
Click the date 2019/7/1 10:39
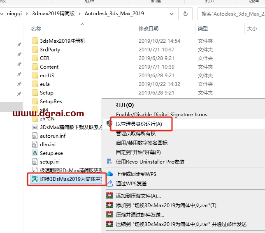pos(156,67)
